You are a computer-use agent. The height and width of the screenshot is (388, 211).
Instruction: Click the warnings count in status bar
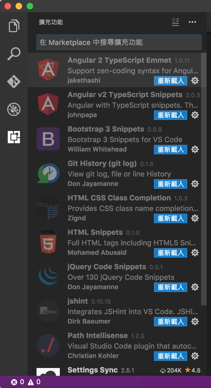(x=34, y=382)
